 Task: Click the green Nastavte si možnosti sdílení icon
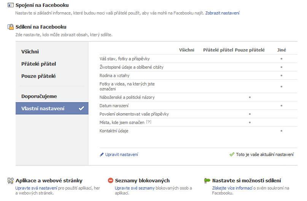coord(207,181)
